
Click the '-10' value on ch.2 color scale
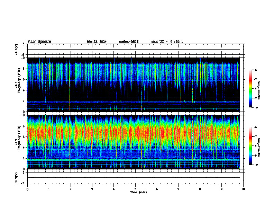255,165
